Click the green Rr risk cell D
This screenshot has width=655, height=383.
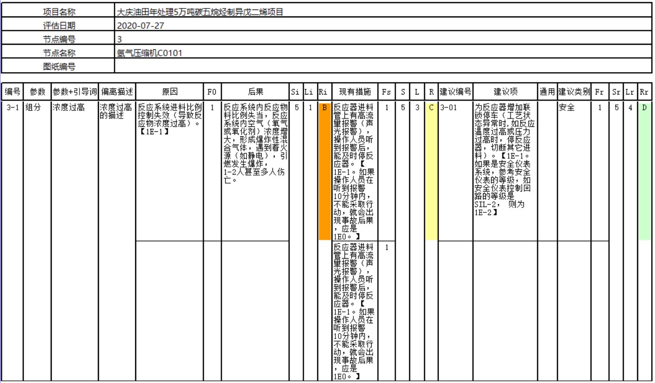tap(644, 171)
